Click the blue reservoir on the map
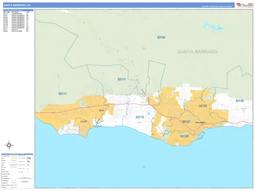The image size is (255, 191). pos(215,27)
